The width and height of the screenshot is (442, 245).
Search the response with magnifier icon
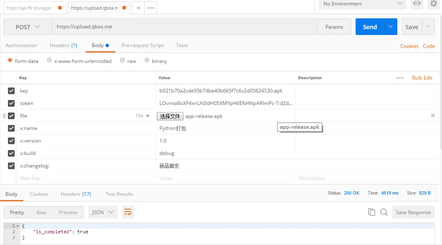(384, 212)
